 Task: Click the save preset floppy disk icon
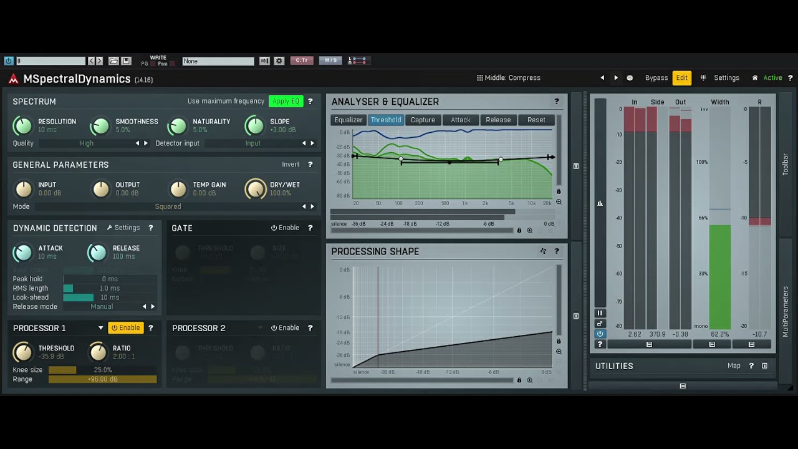[x=126, y=61]
